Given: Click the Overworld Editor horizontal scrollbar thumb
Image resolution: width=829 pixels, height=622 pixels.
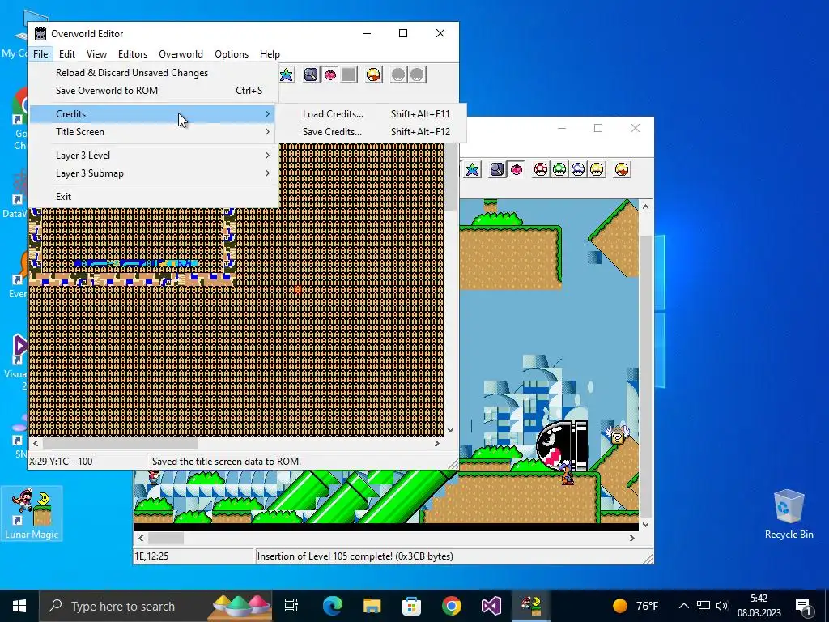Looking at the screenshot, I should click(x=120, y=443).
